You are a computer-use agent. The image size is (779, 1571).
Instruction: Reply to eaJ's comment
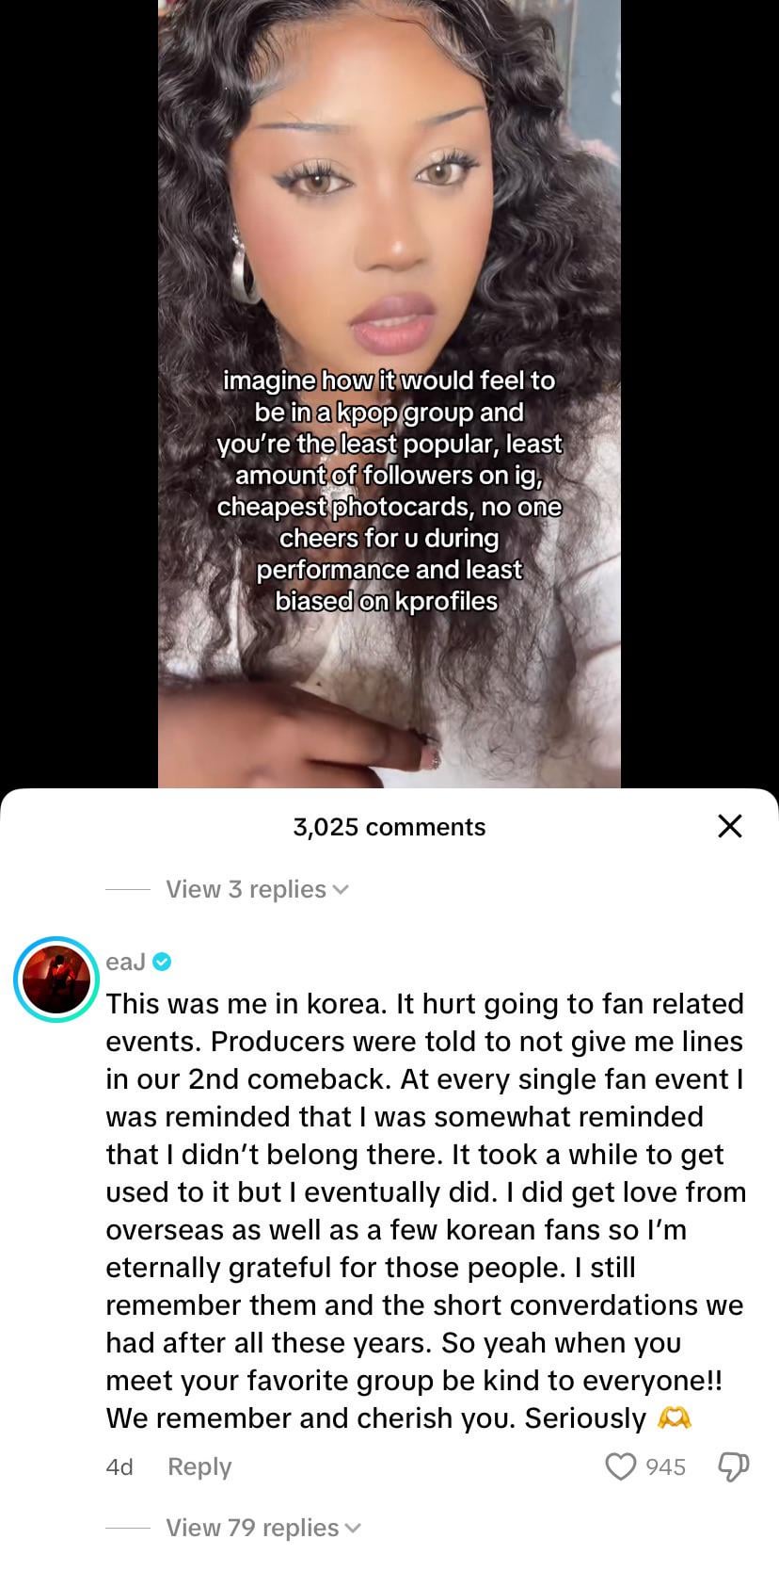click(199, 1466)
